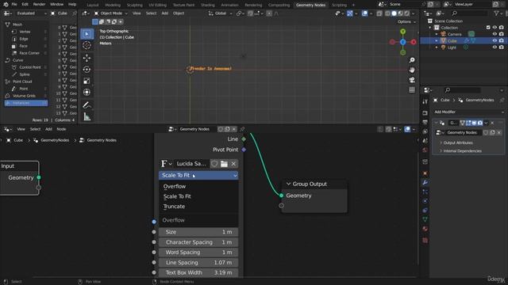
Task: Open Global transform orientation dropdown
Action: (x=221, y=13)
